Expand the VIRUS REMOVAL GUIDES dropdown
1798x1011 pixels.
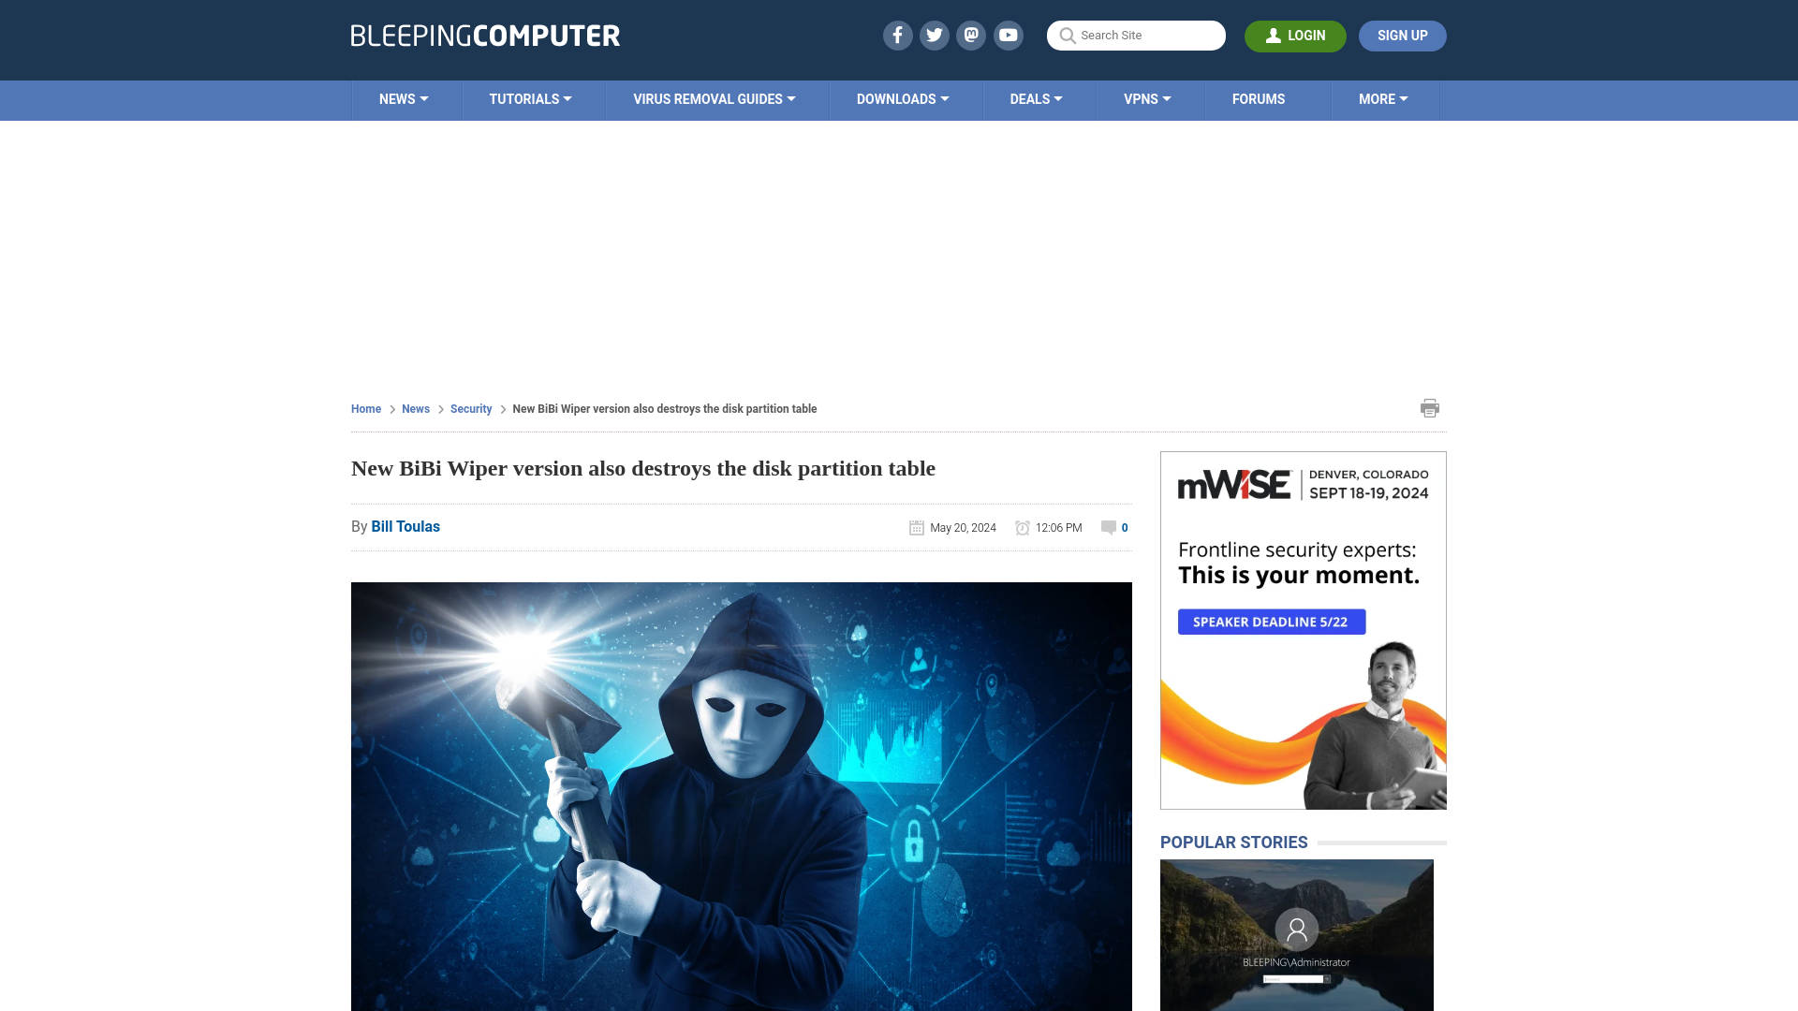coord(714,98)
